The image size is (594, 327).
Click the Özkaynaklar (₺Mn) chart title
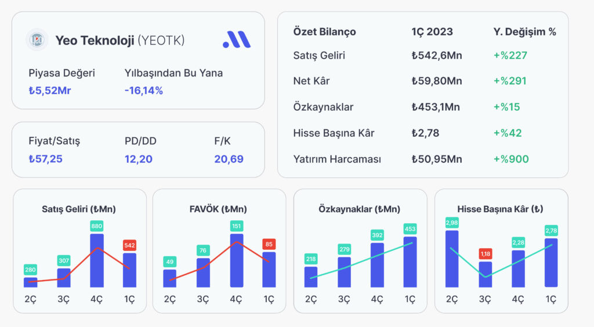(360, 209)
